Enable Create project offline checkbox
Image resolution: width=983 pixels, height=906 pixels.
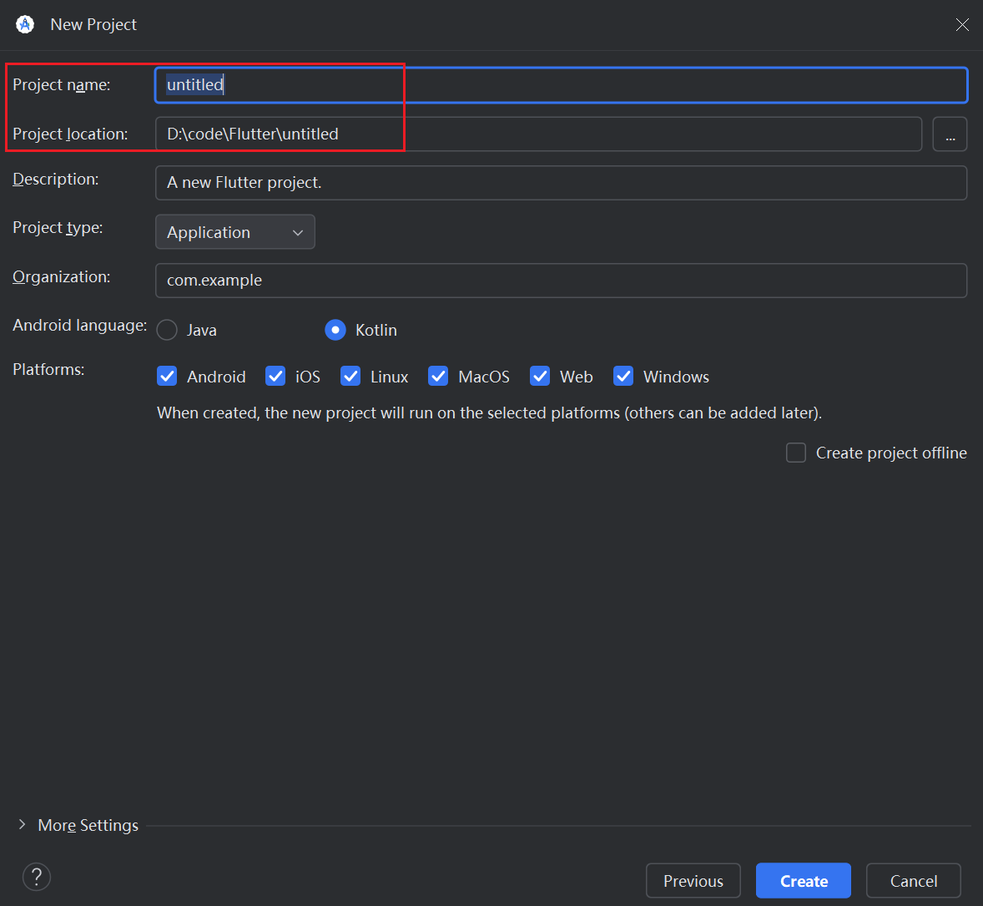(796, 453)
